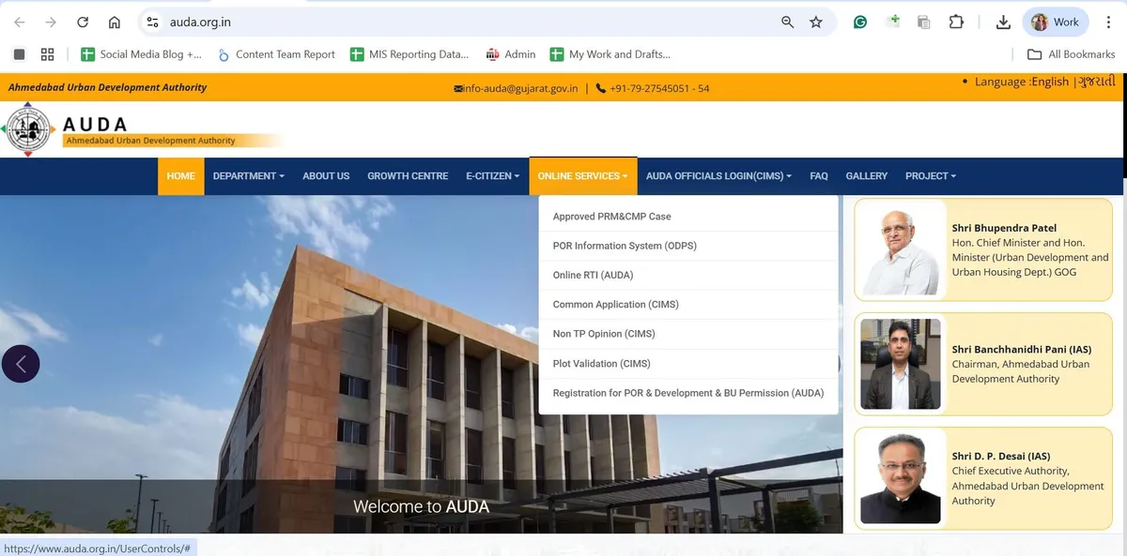Expand the E-Citizen dropdown menu

pos(492,176)
